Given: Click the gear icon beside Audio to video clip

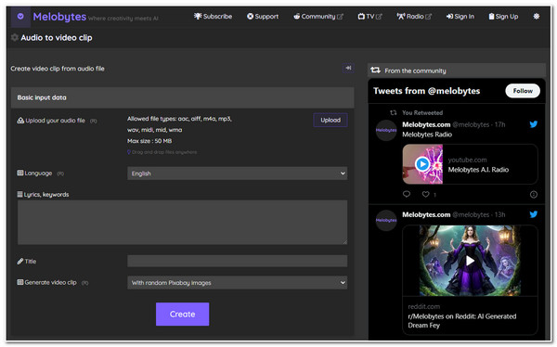Looking at the screenshot, I should coord(15,37).
